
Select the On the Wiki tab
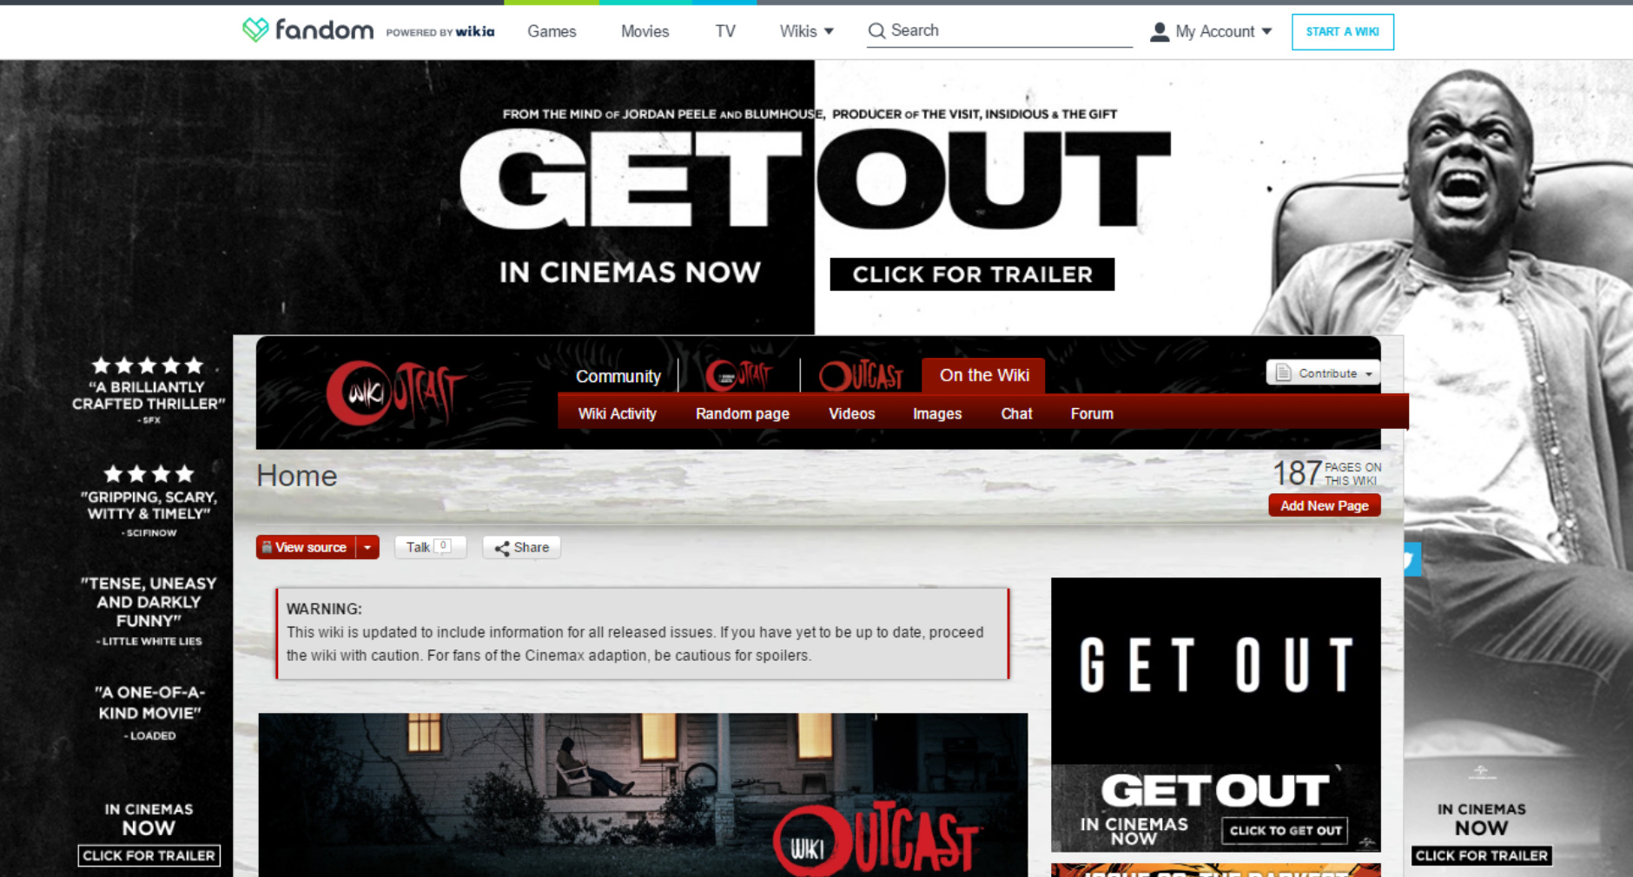984,375
